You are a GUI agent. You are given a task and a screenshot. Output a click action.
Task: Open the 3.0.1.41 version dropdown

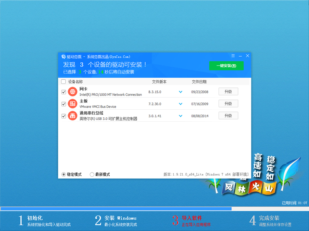pos(180,115)
